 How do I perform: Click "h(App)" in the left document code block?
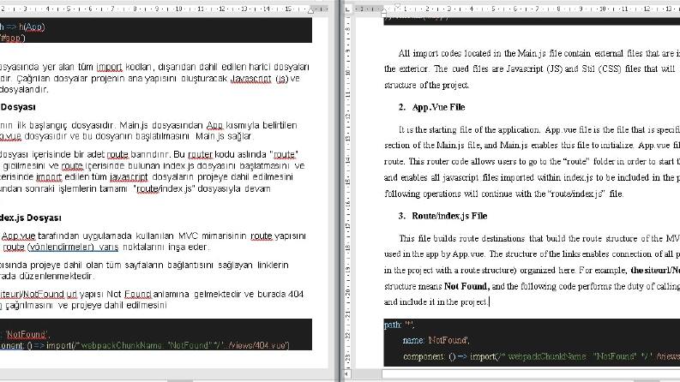[x=32, y=27]
